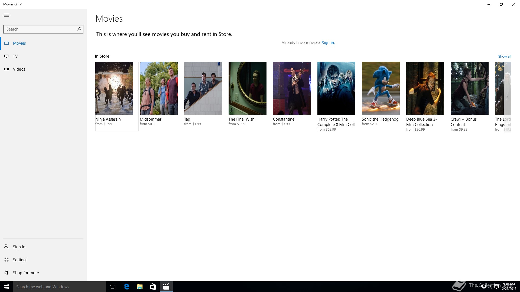Open the Movies section label
The width and height of the screenshot is (520, 292).
(x=19, y=43)
